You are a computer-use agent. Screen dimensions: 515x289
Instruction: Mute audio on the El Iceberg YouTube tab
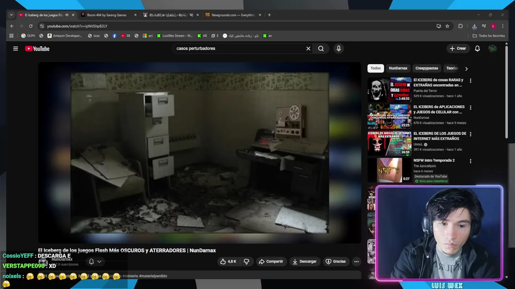[67, 15]
